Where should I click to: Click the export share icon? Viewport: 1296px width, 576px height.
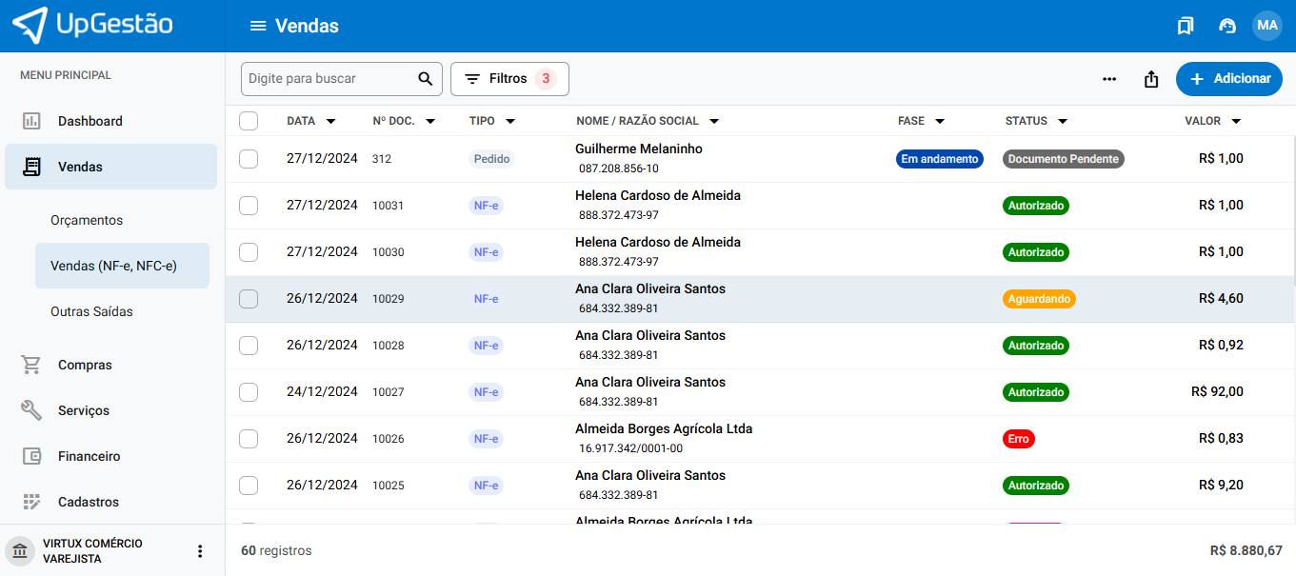(1151, 79)
